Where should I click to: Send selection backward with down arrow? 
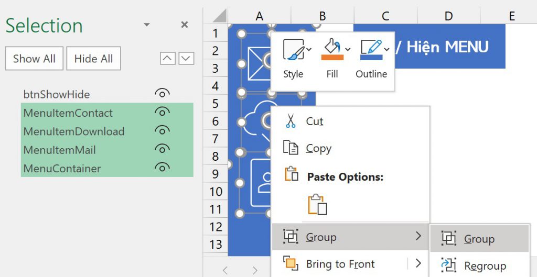tap(186, 59)
